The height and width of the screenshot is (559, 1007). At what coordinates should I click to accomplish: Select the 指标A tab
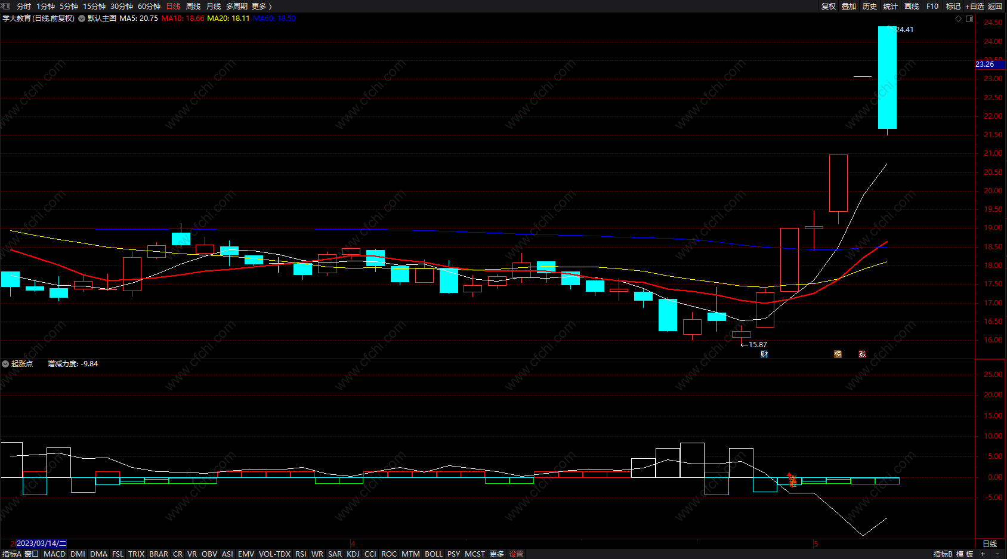(x=11, y=554)
